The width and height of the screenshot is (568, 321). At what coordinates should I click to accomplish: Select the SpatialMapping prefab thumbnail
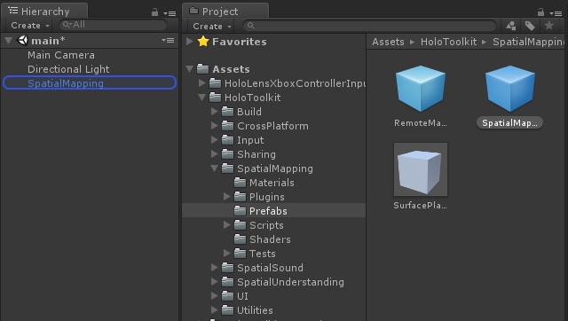click(509, 89)
